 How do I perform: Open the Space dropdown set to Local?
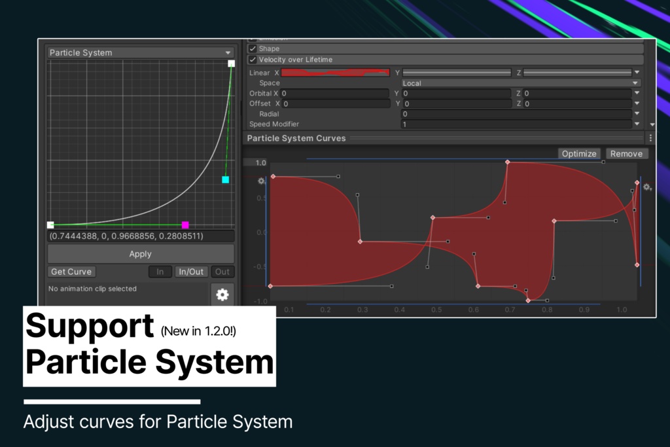point(519,83)
